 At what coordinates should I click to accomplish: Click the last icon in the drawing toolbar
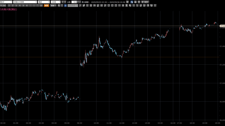click(155, 6)
